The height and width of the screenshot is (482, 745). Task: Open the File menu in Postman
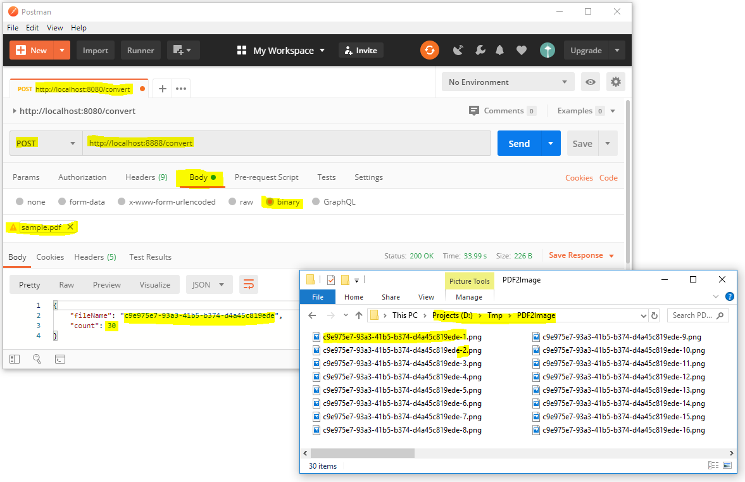[x=13, y=28]
